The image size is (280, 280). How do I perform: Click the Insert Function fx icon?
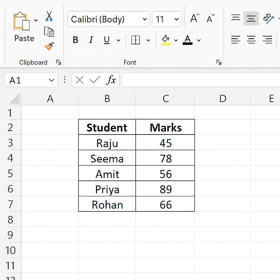111,79
